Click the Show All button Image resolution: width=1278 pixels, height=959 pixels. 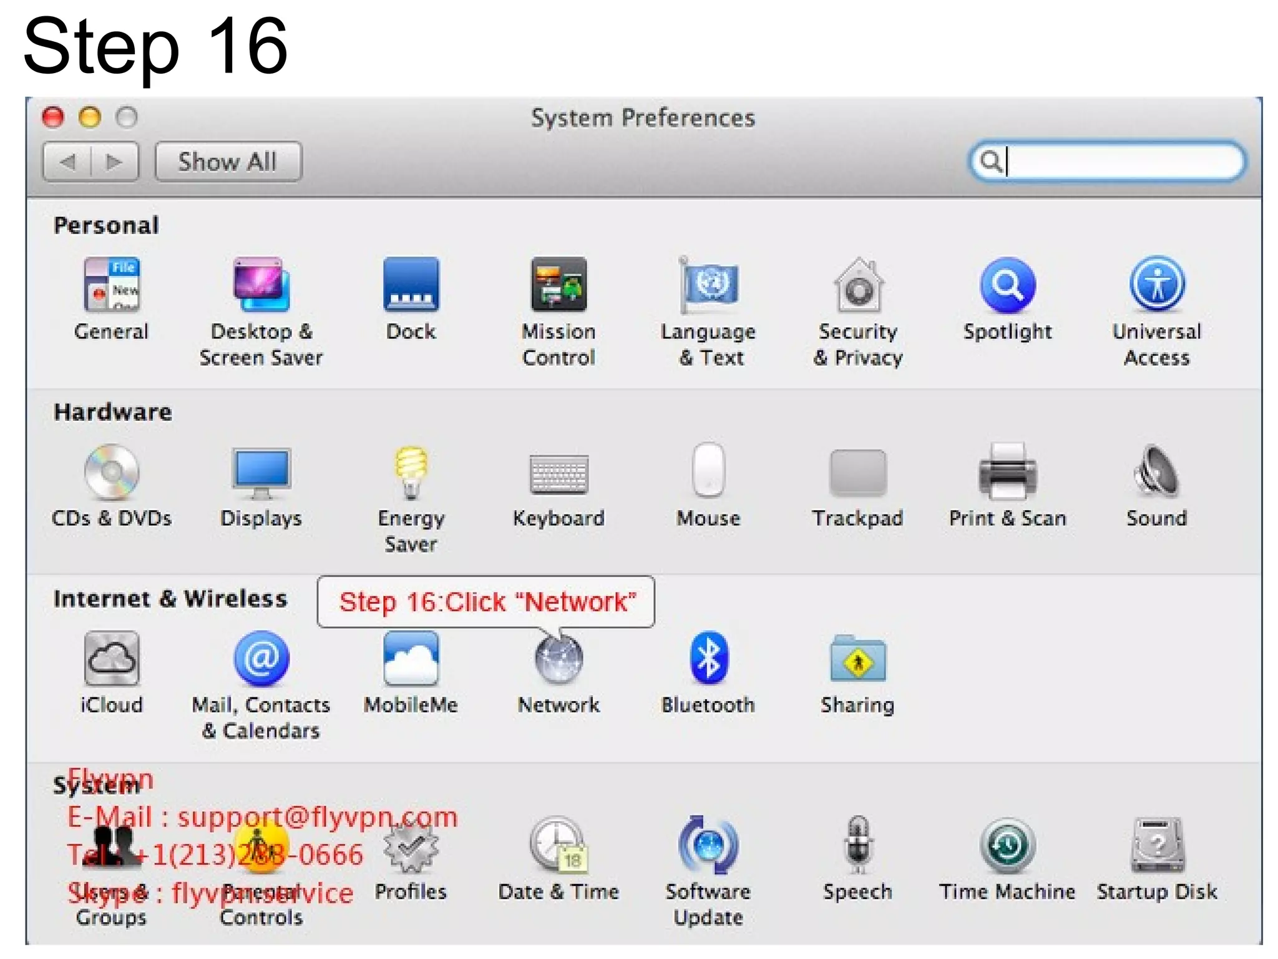pyautogui.click(x=228, y=162)
